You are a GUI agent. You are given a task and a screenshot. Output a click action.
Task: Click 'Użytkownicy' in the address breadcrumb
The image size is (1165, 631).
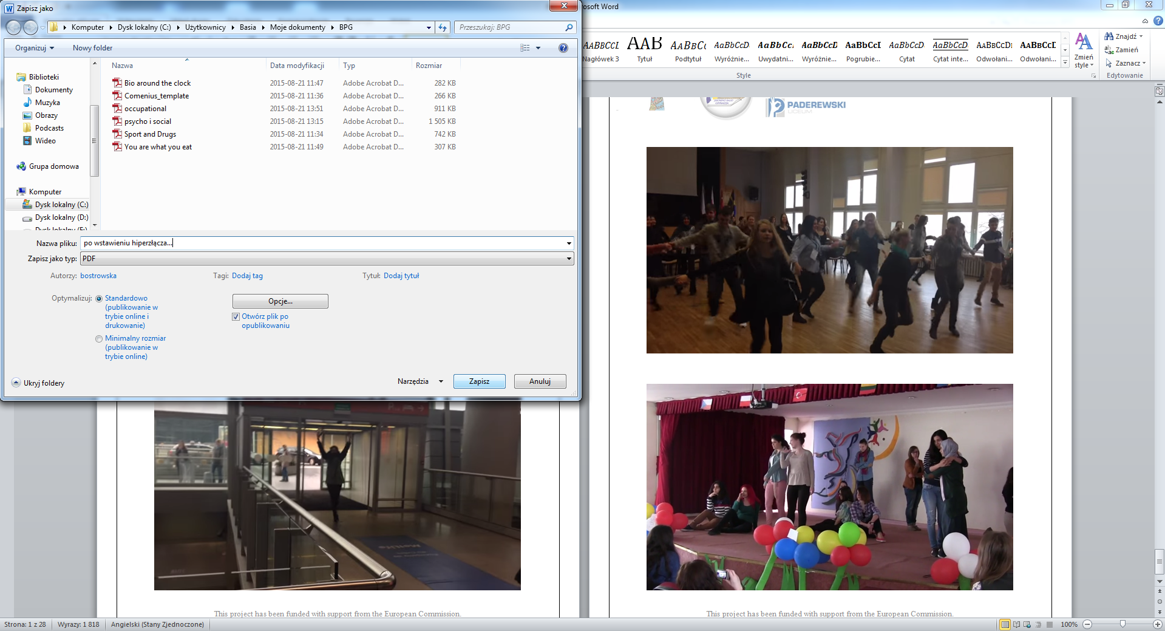pos(205,27)
